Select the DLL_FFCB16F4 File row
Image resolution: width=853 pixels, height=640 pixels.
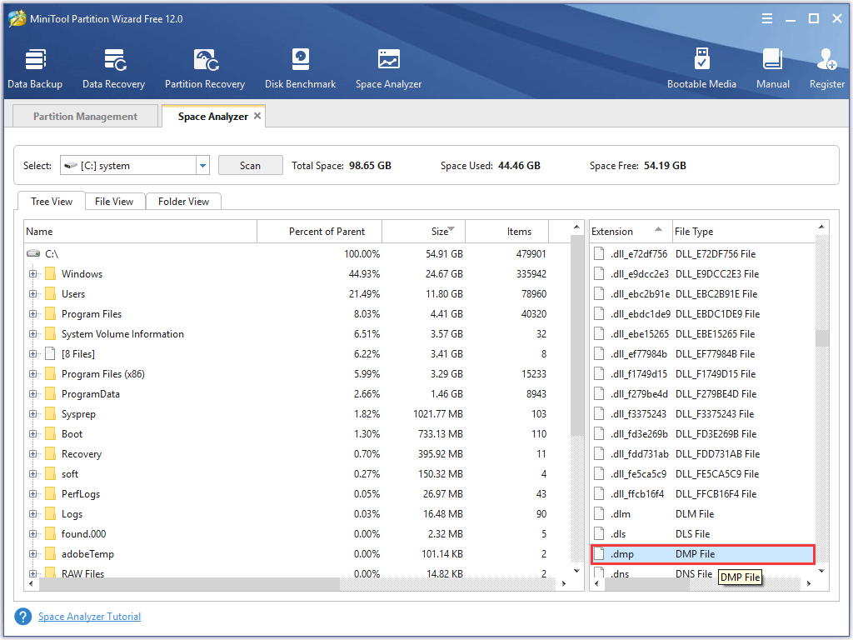click(703, 493)
